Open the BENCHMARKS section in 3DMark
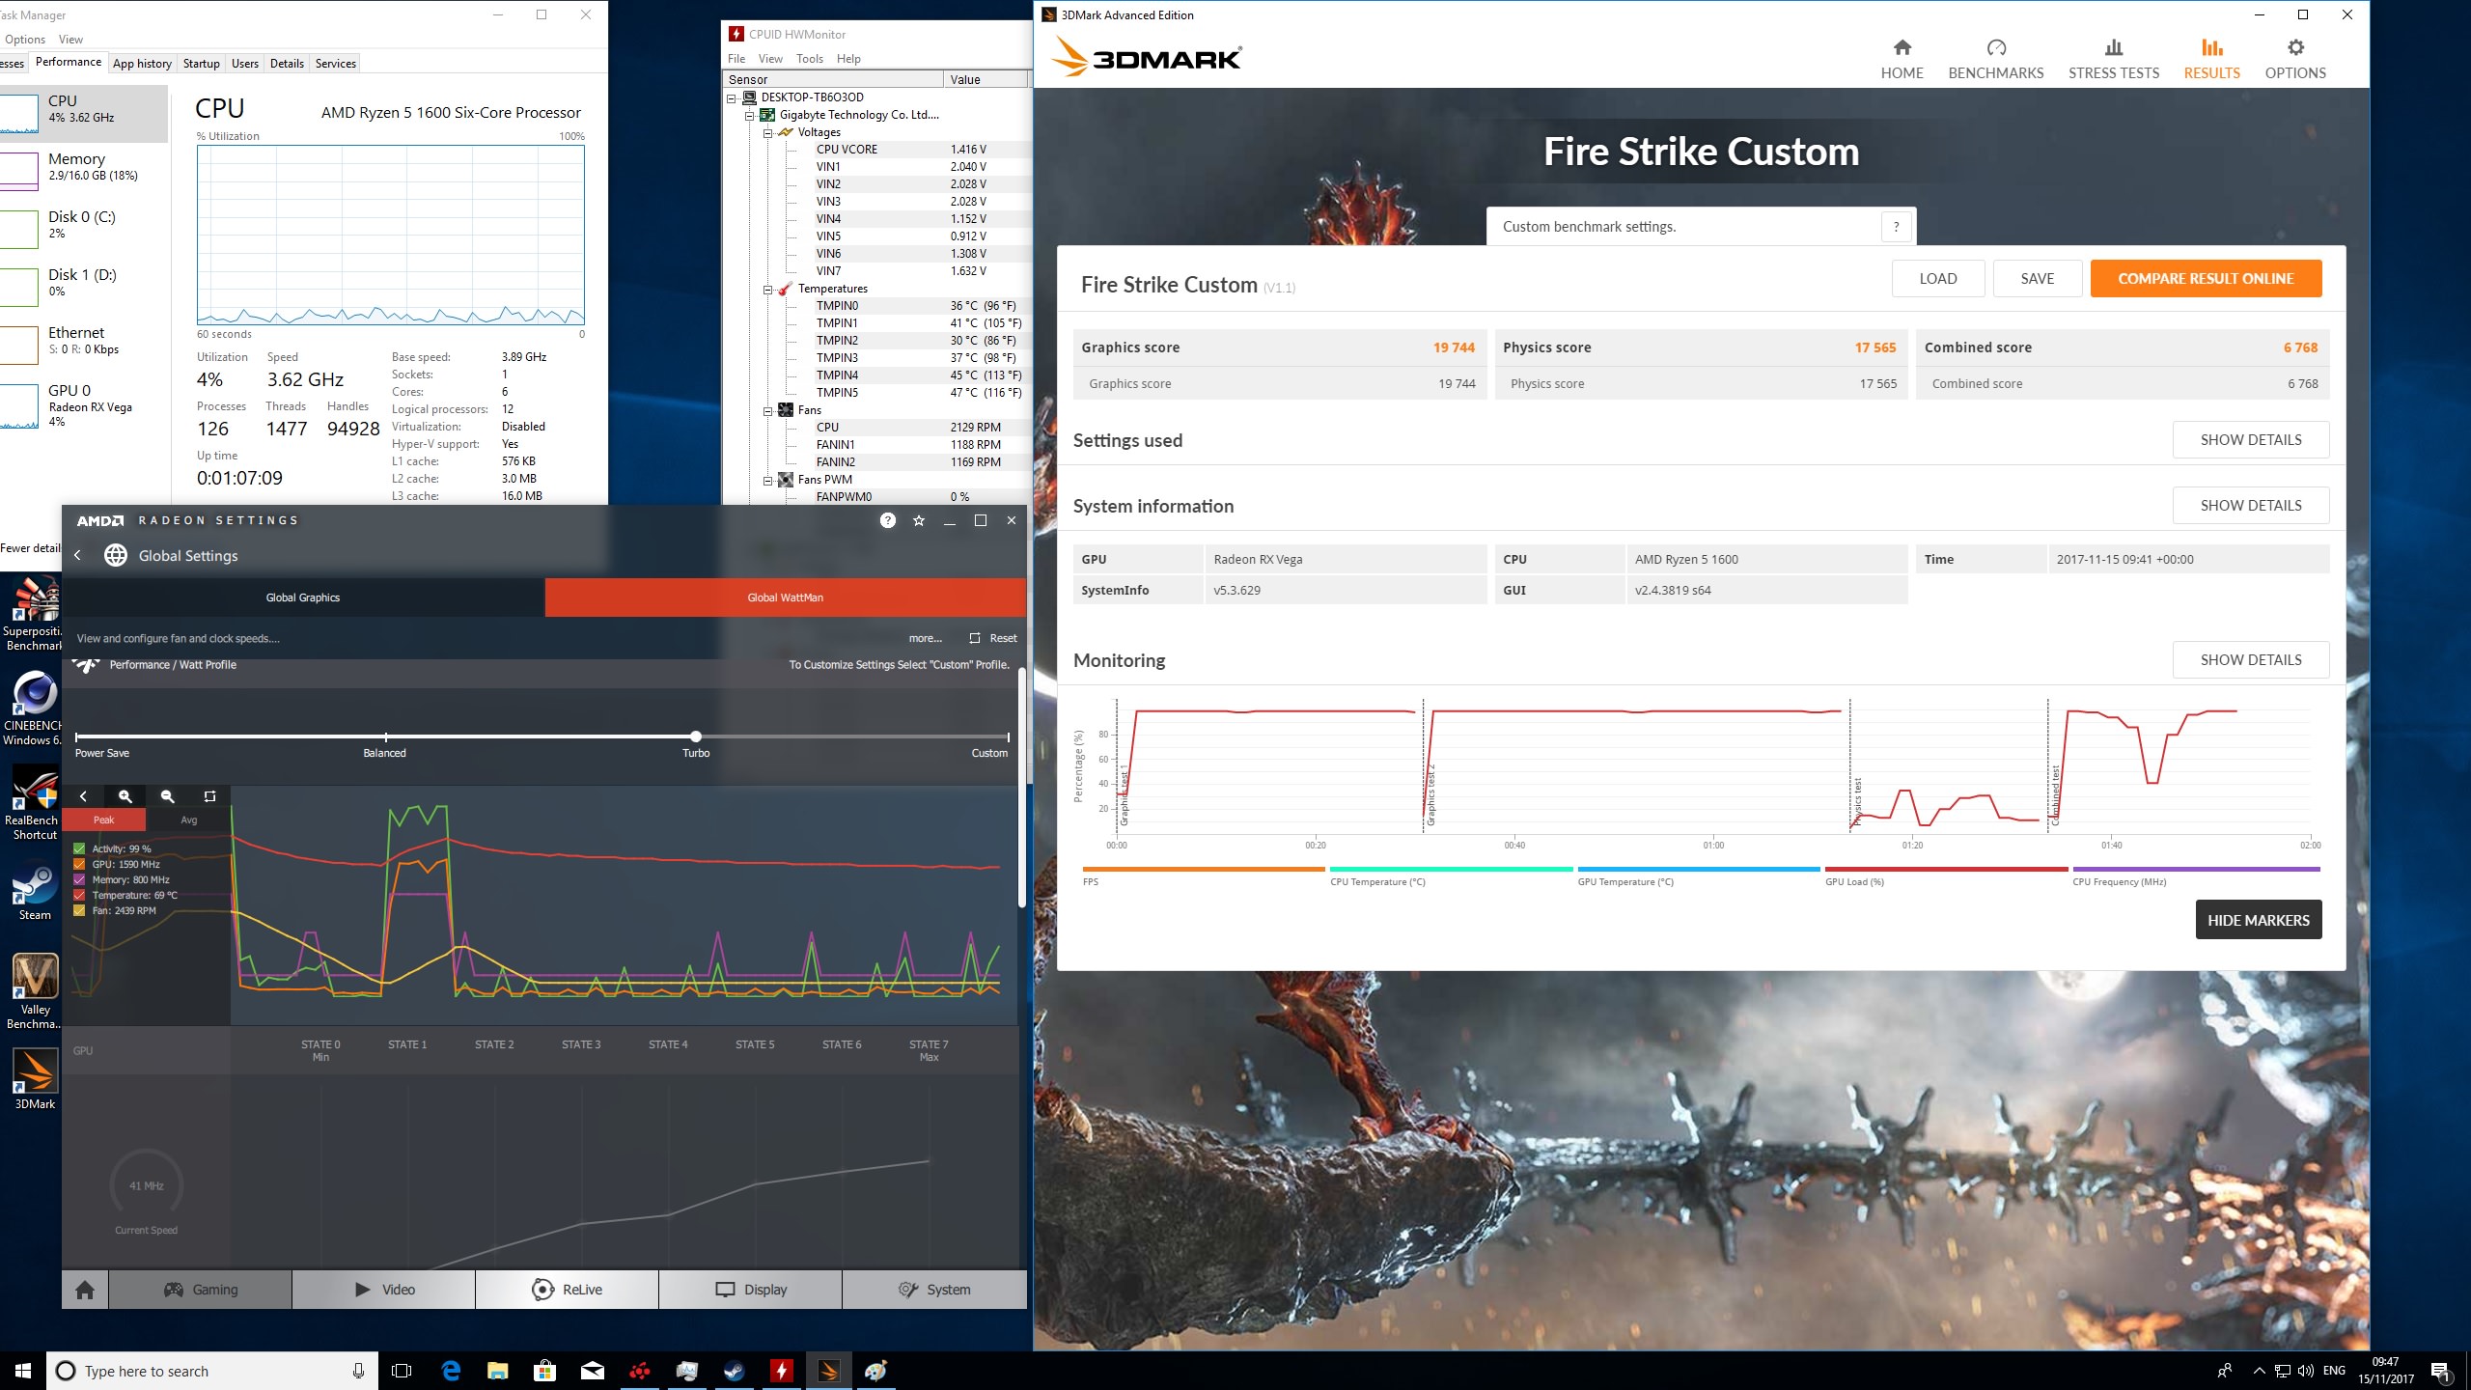The height and width of the screenshot is (1390, 2471). point(1995,59)
